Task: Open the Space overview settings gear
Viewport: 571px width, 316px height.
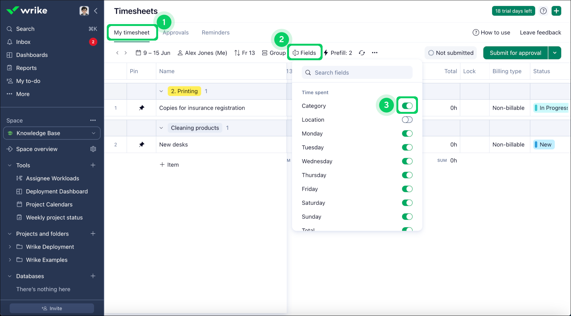Action: (x=93, y=149)
